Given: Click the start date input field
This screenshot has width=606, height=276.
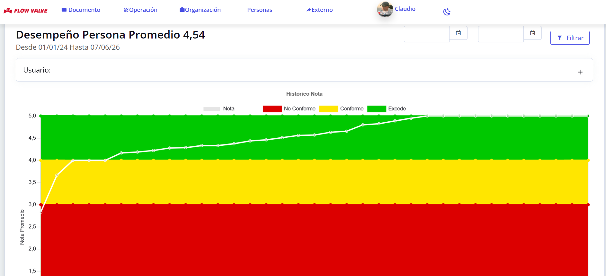Looking at the screenshot, I should pos(427,34).
